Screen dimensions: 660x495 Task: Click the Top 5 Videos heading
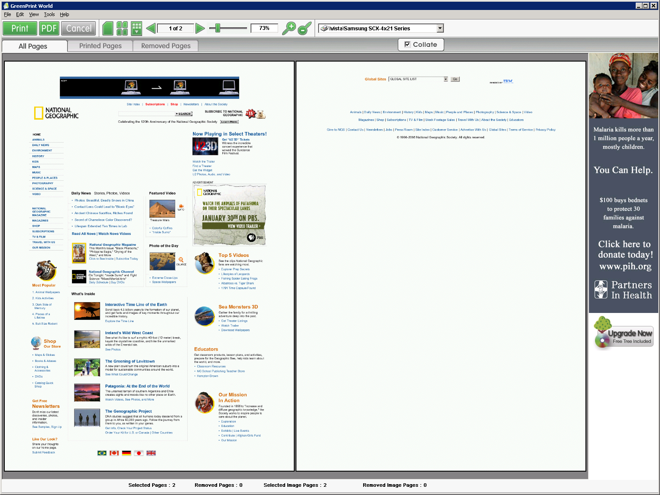click(234, 255)
